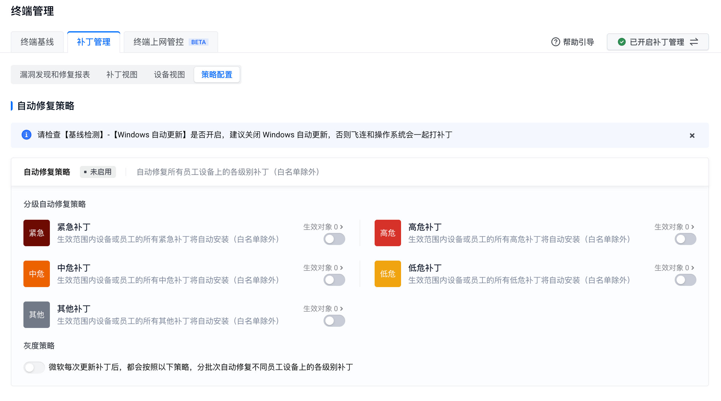Expand 生效对象 0 for 低危补丁

674,268
